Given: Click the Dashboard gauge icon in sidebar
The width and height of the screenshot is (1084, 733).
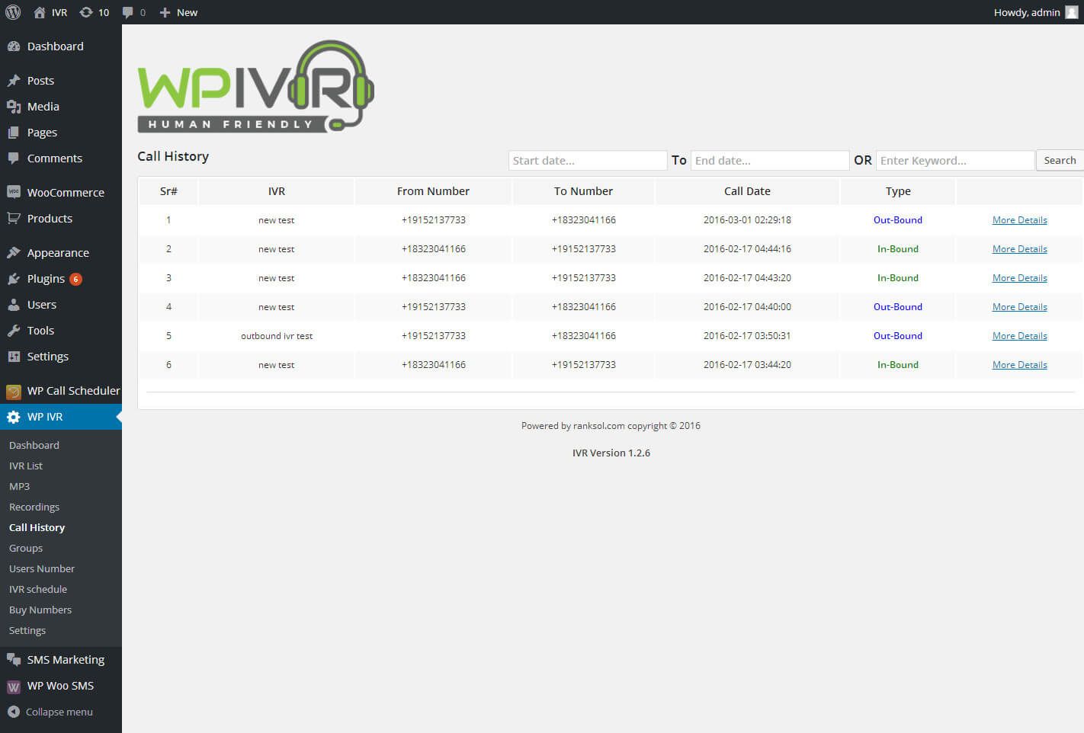Looking at the screenshot, I should click(14, 46).
